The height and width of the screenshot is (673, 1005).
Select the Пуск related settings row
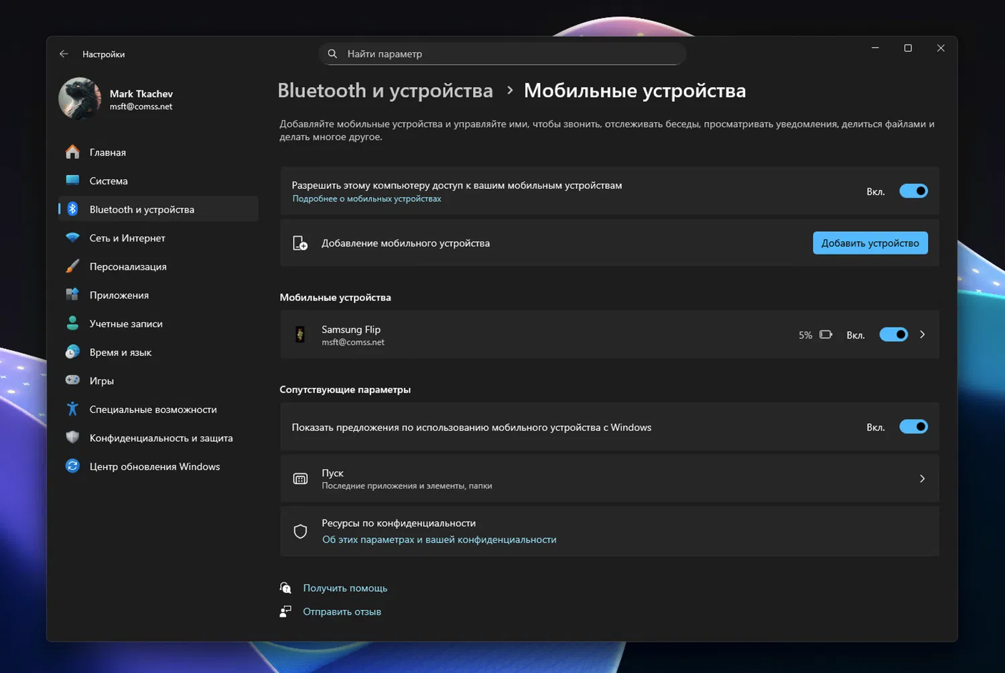click(609, 479)
